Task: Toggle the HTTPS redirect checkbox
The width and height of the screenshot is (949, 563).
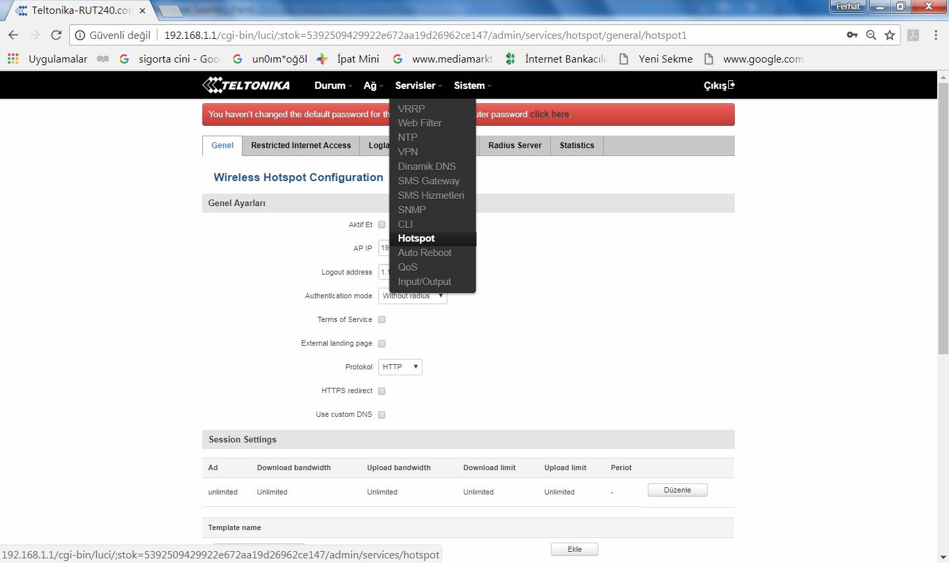Action: point(382,390)
